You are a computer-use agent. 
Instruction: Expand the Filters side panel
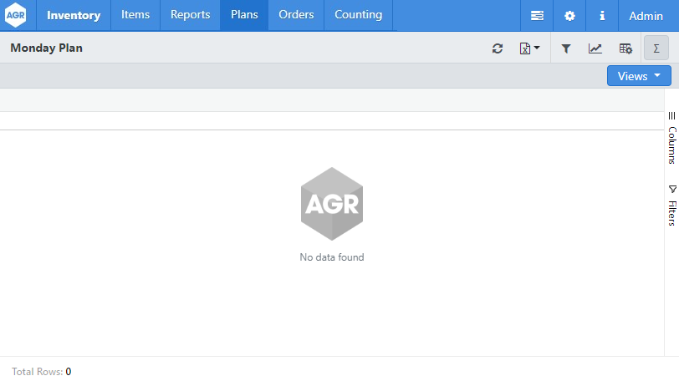tap(671, 206)
